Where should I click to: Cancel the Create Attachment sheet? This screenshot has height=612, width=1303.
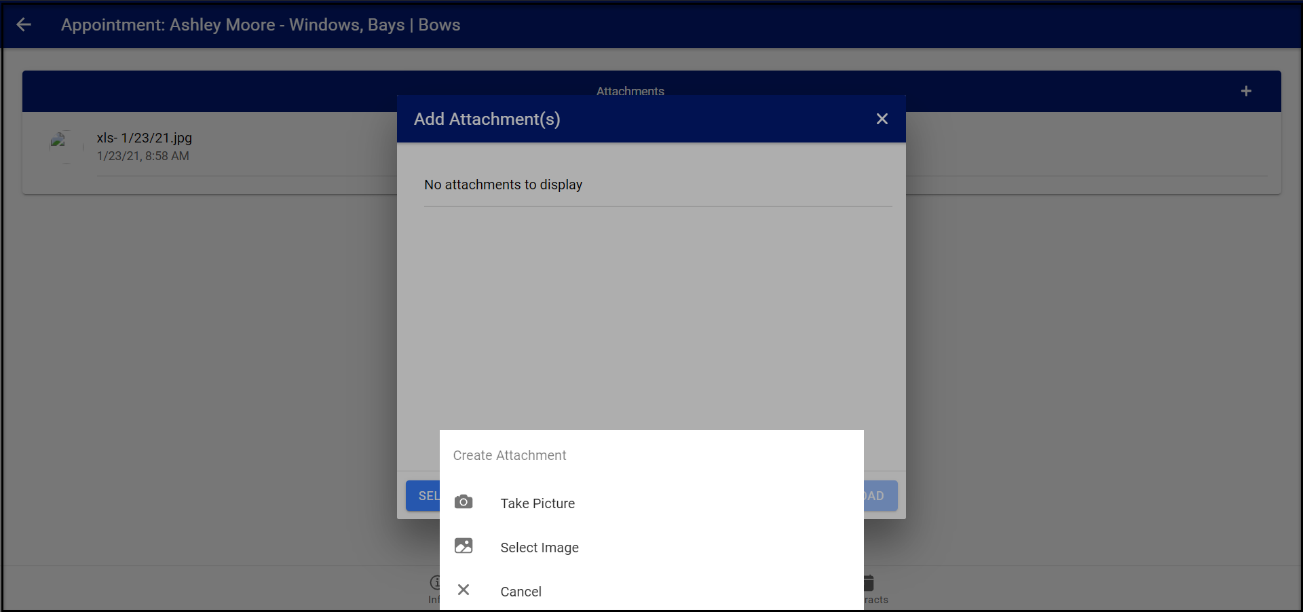tap(651, 591)
